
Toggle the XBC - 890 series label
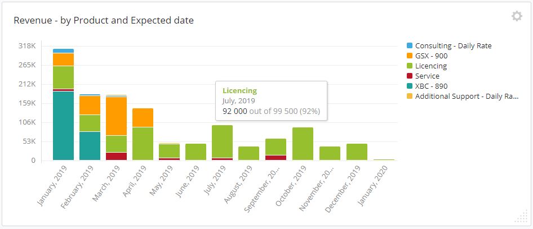[432, 86]
